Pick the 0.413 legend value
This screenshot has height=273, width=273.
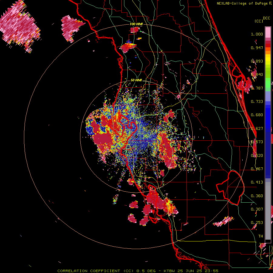pos(257,182)
